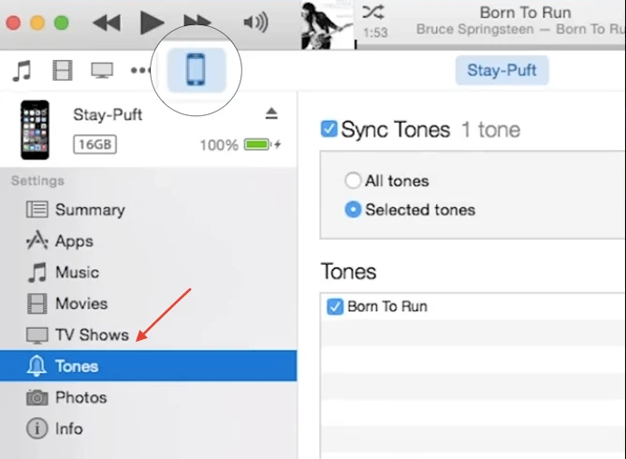Skip forward to next track
The image size is (626, 459).
197,22
